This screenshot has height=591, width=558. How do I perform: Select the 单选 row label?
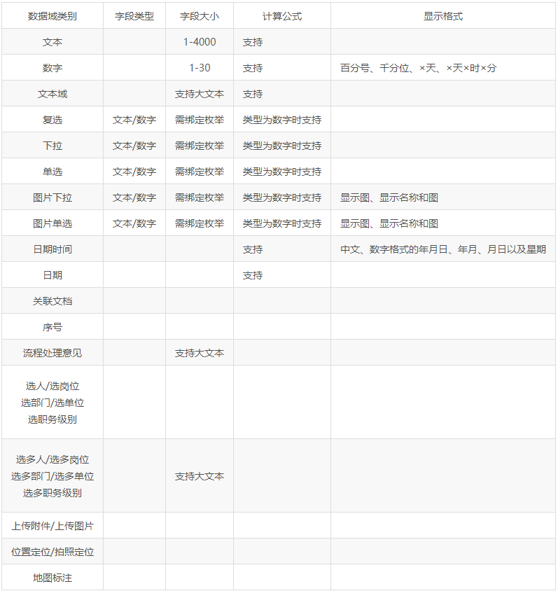pos(53,172)
